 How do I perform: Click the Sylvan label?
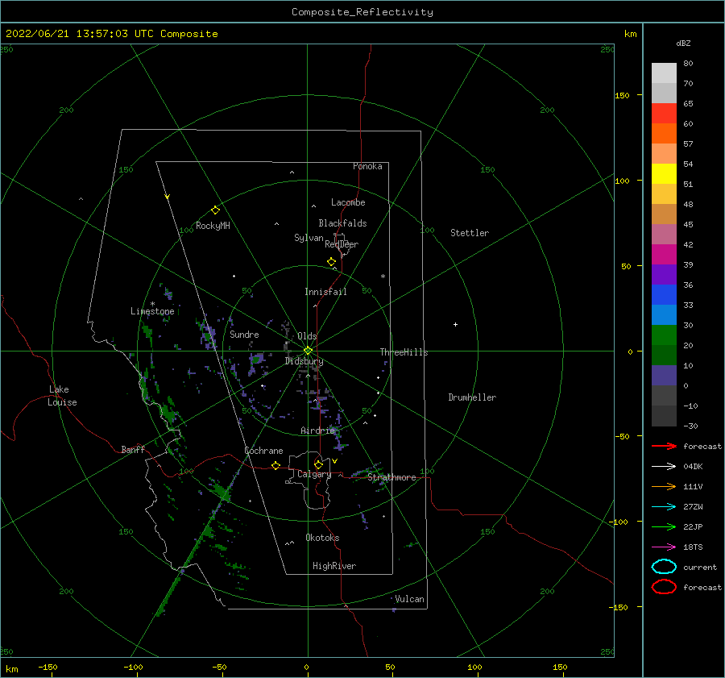coord(309,238)
